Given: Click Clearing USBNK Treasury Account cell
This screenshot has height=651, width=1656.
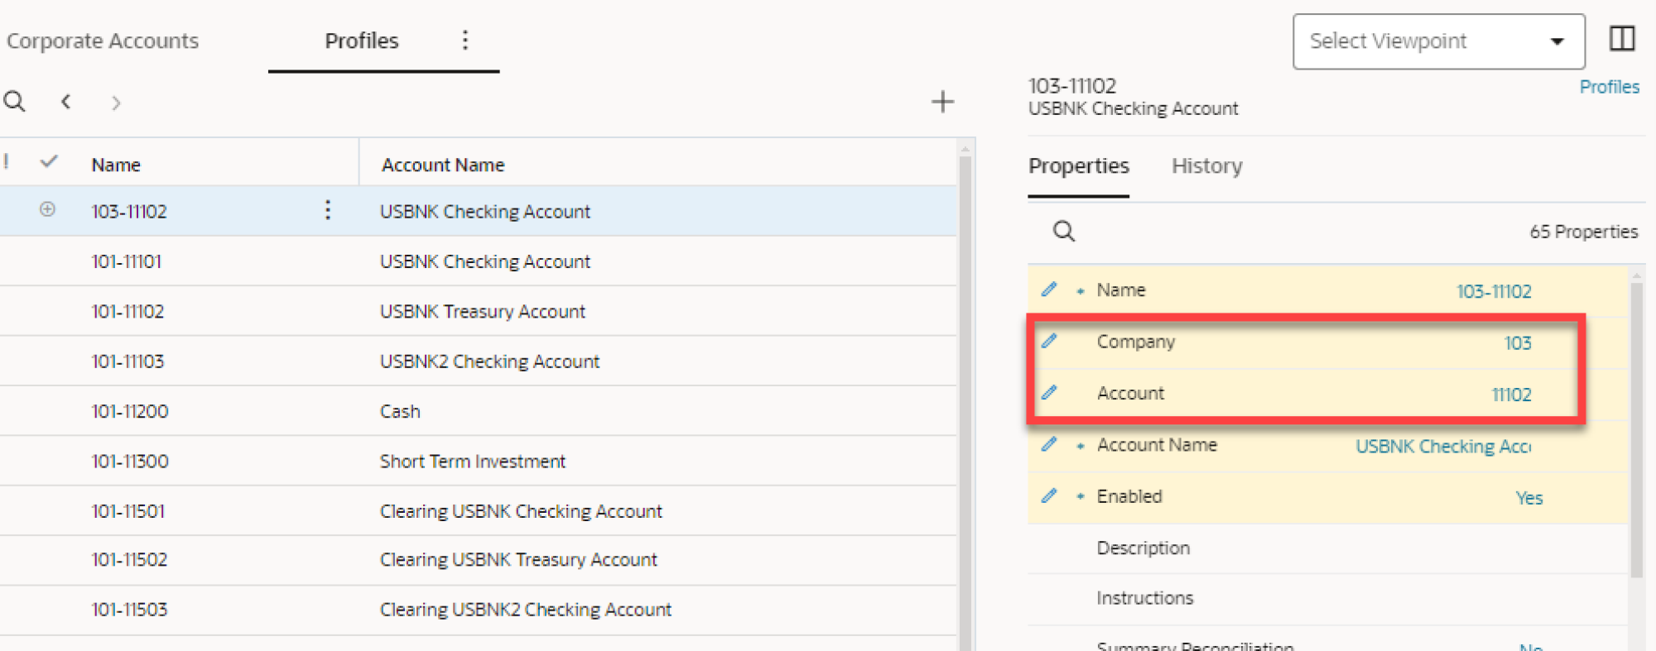Looking at the screenshot, I should click(518, 559).
